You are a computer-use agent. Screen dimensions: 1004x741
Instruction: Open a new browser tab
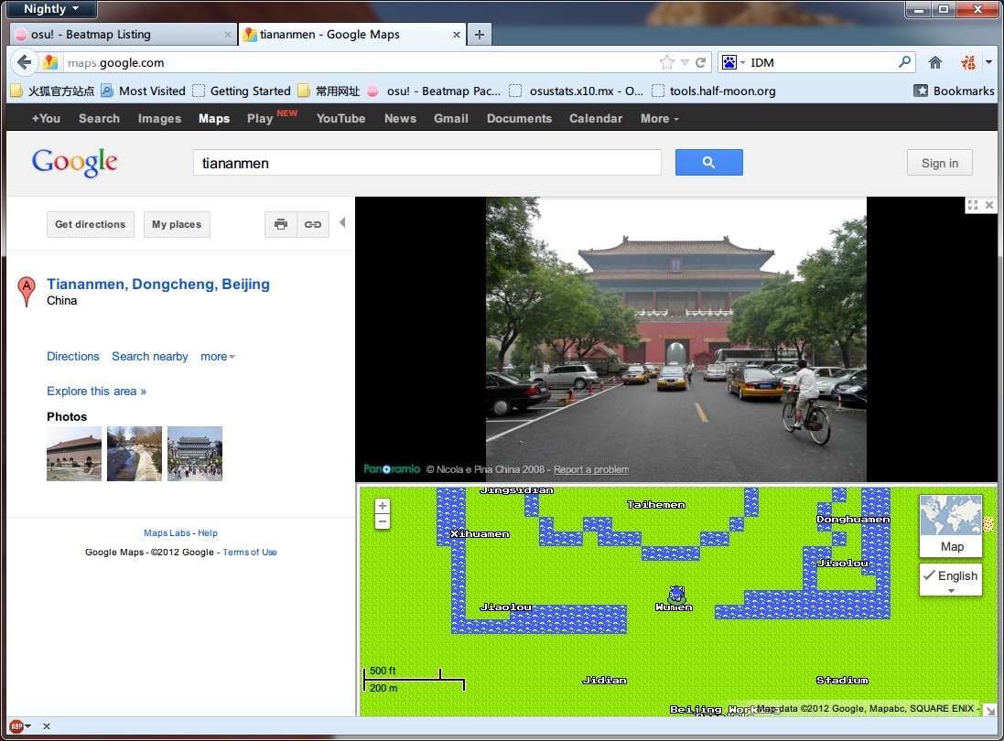[479, 35]
